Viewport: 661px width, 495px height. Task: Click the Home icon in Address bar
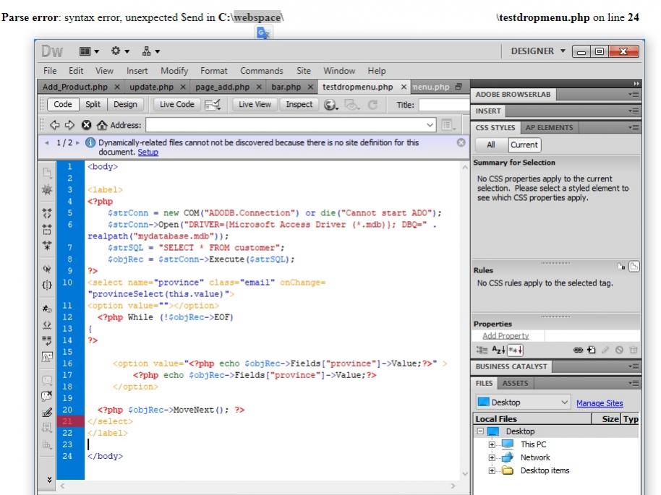(101, 125)
